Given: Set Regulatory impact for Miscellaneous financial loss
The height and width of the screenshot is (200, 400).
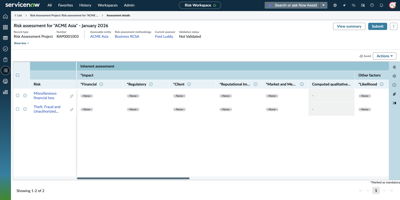Looking at the screenshot, I should 133,96.
